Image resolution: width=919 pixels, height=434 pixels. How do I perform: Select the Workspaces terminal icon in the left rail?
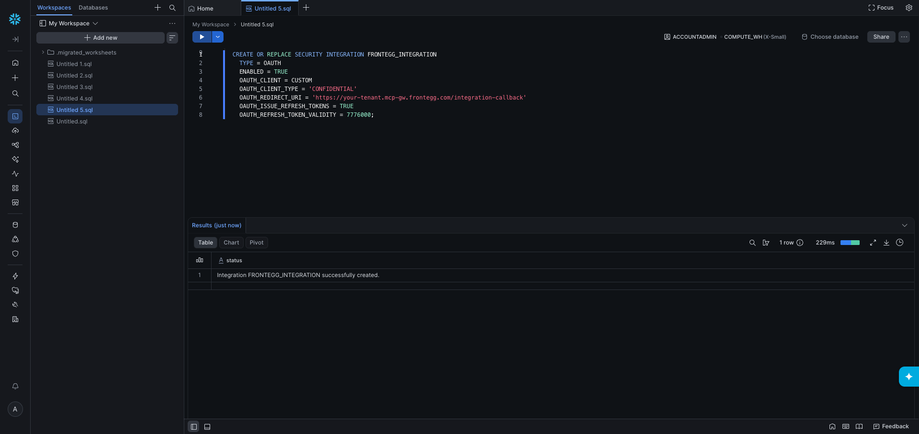15,116
